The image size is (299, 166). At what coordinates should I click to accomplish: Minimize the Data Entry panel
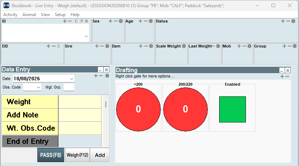click(100, 70)
